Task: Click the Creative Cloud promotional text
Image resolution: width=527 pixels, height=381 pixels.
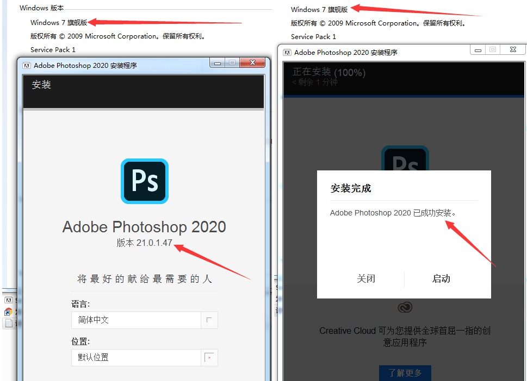Action: (405, 336)
